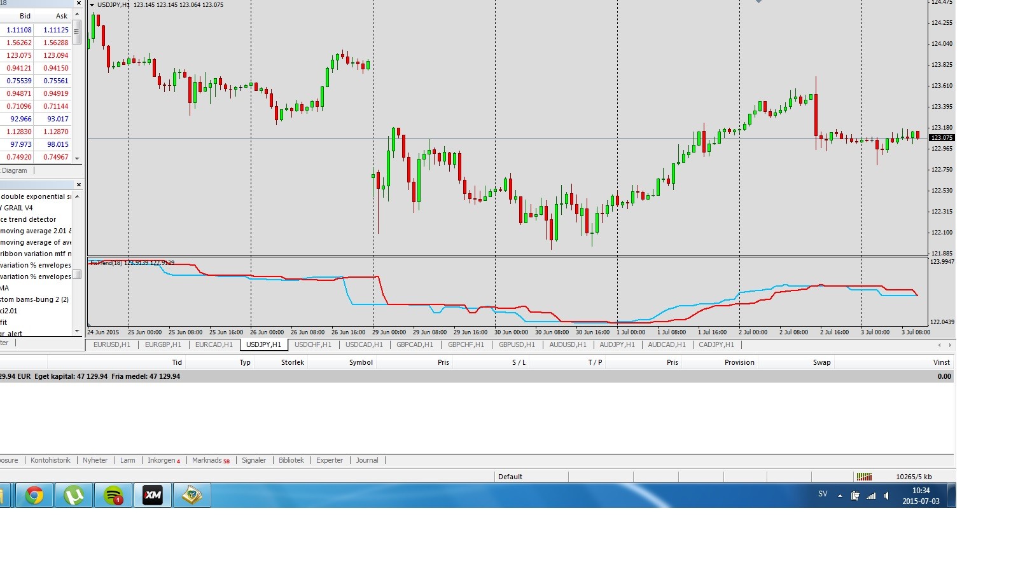The width and height of the screenshot is (1018, 572).
Task: Select Market Watch row with bid 1.11108
Action: point(36,30)
